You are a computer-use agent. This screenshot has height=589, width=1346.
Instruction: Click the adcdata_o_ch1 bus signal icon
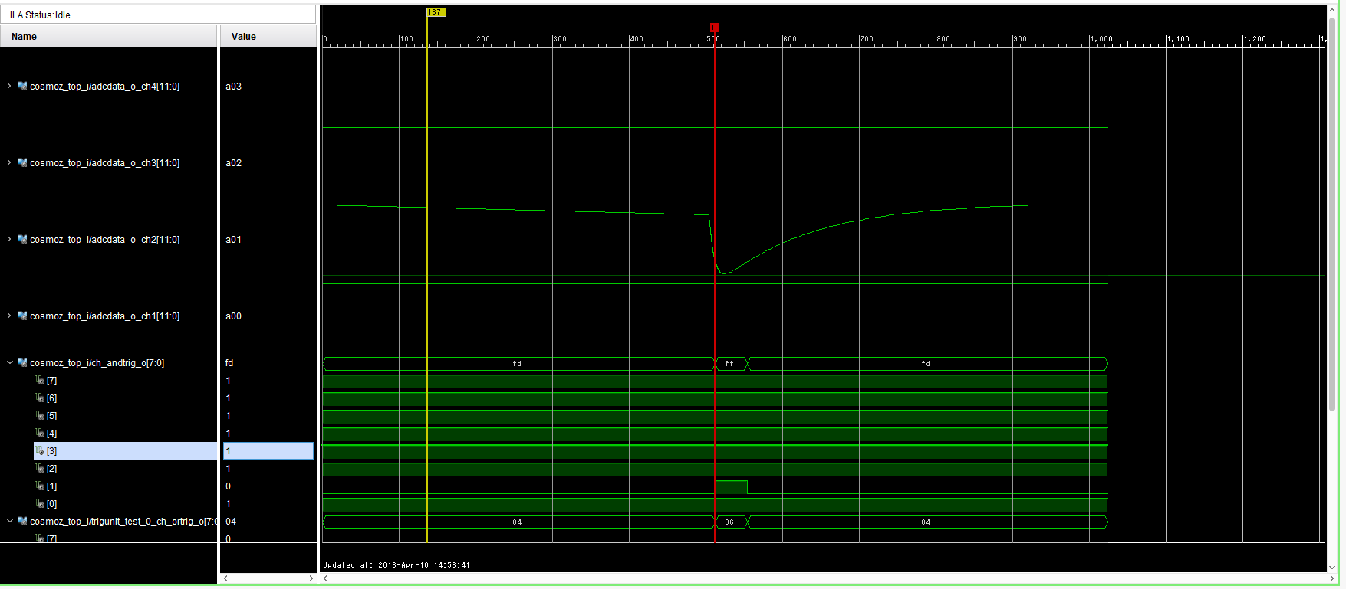pyautogui.click(x=22, y=316)
